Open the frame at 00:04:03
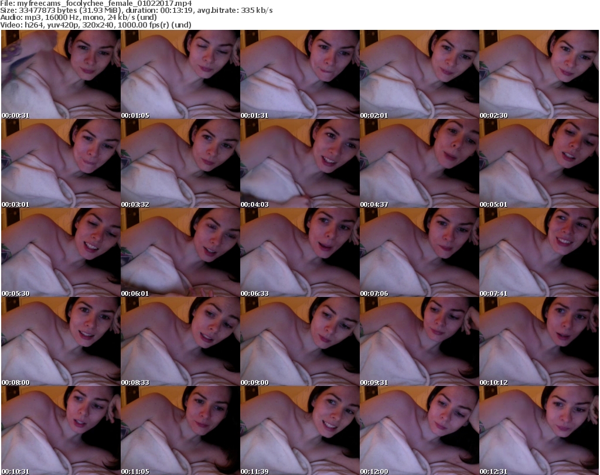The image size is (600, 475). (300, 163)
